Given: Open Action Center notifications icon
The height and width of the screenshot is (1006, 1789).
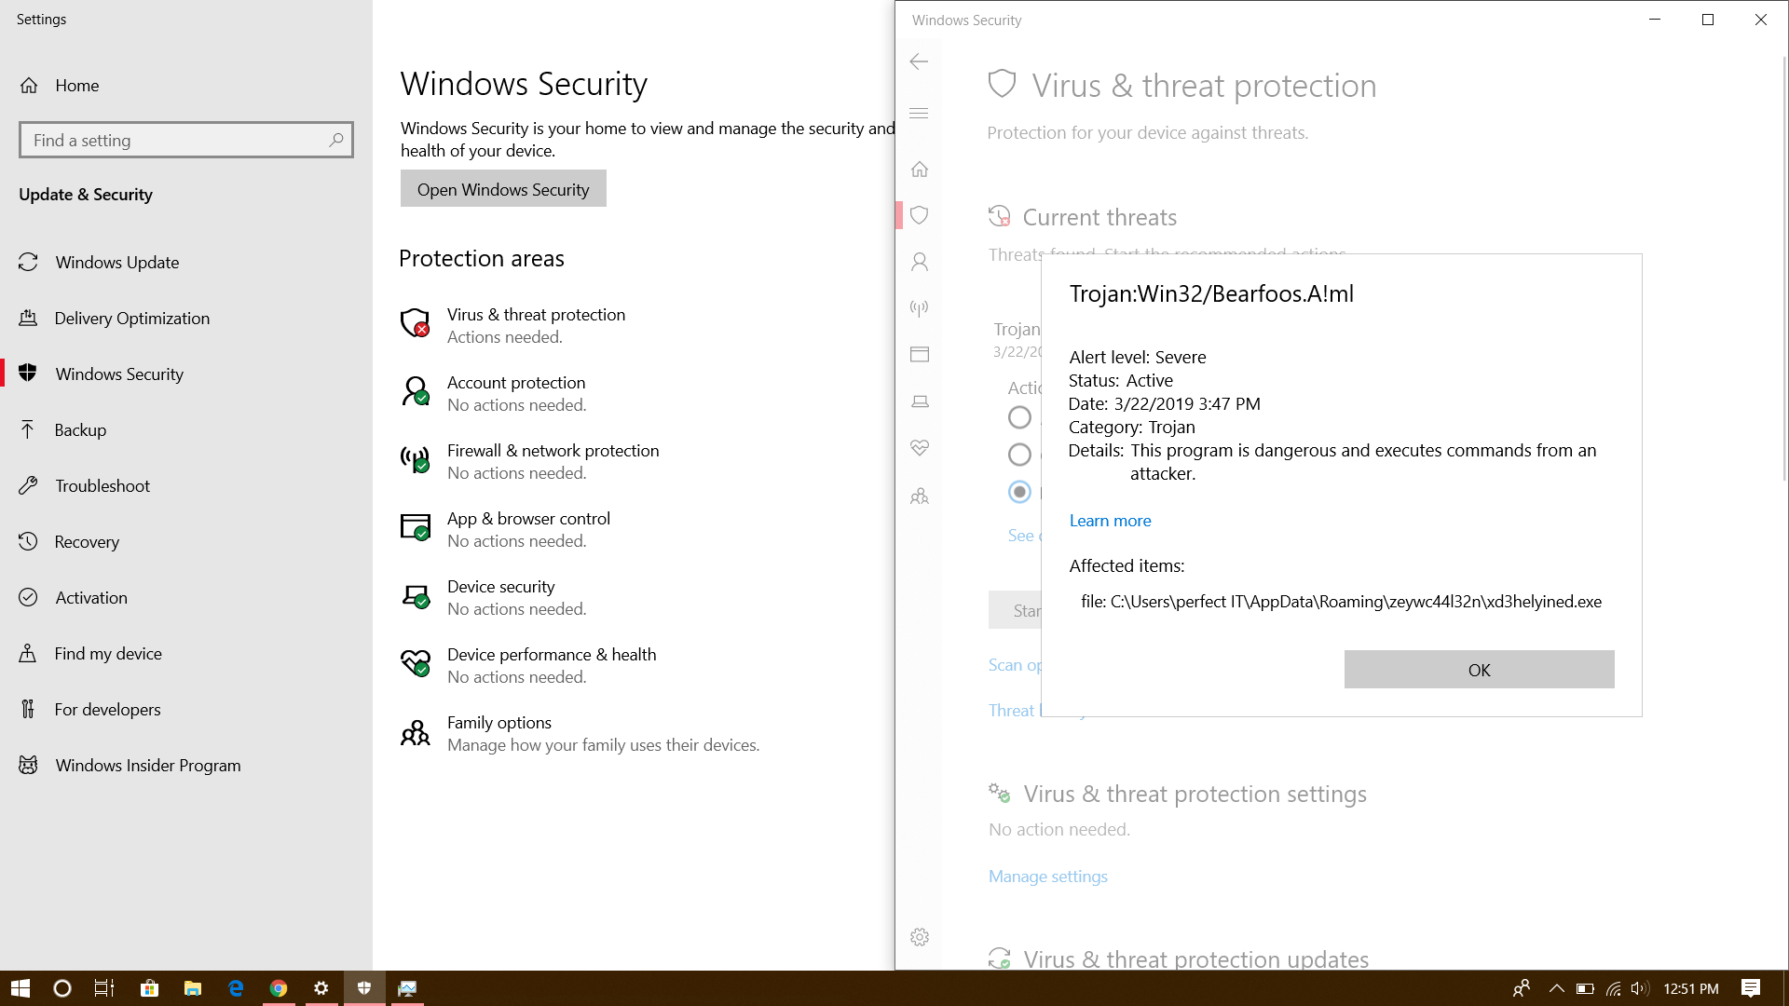Looking at the screenshot, I should tap(1751, 988).
